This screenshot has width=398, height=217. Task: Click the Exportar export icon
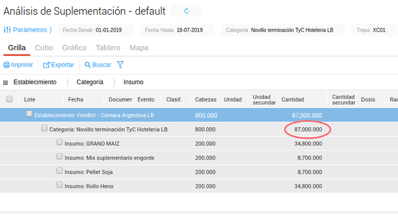46,65
